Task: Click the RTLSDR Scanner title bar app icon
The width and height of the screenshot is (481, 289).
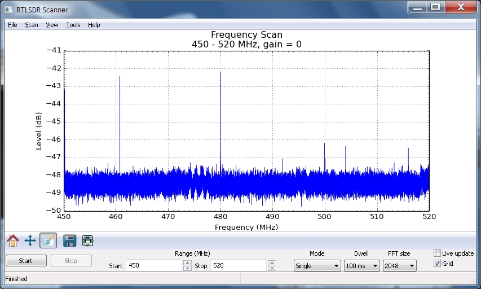Action: point(9,10)
